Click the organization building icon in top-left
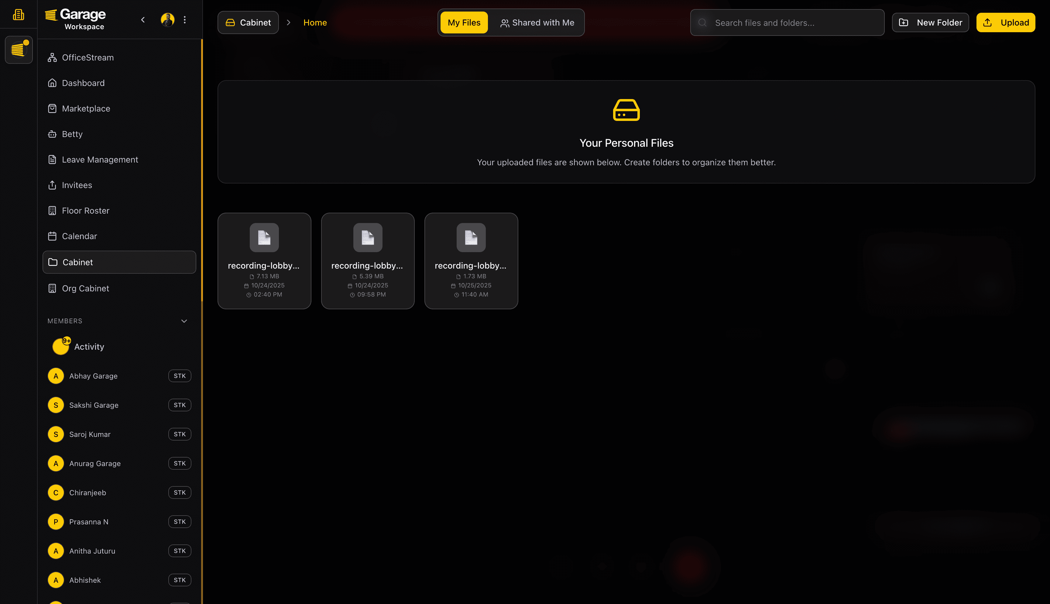This screenshot has width=1050, height=604. [x=18, y=15]
